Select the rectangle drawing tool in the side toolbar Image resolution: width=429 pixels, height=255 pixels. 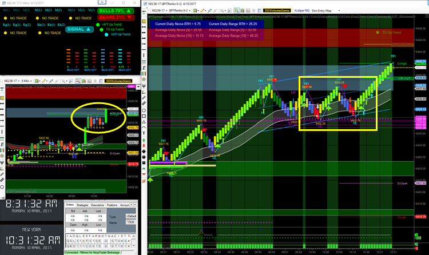pyautogui.click(x=144, y=116)
